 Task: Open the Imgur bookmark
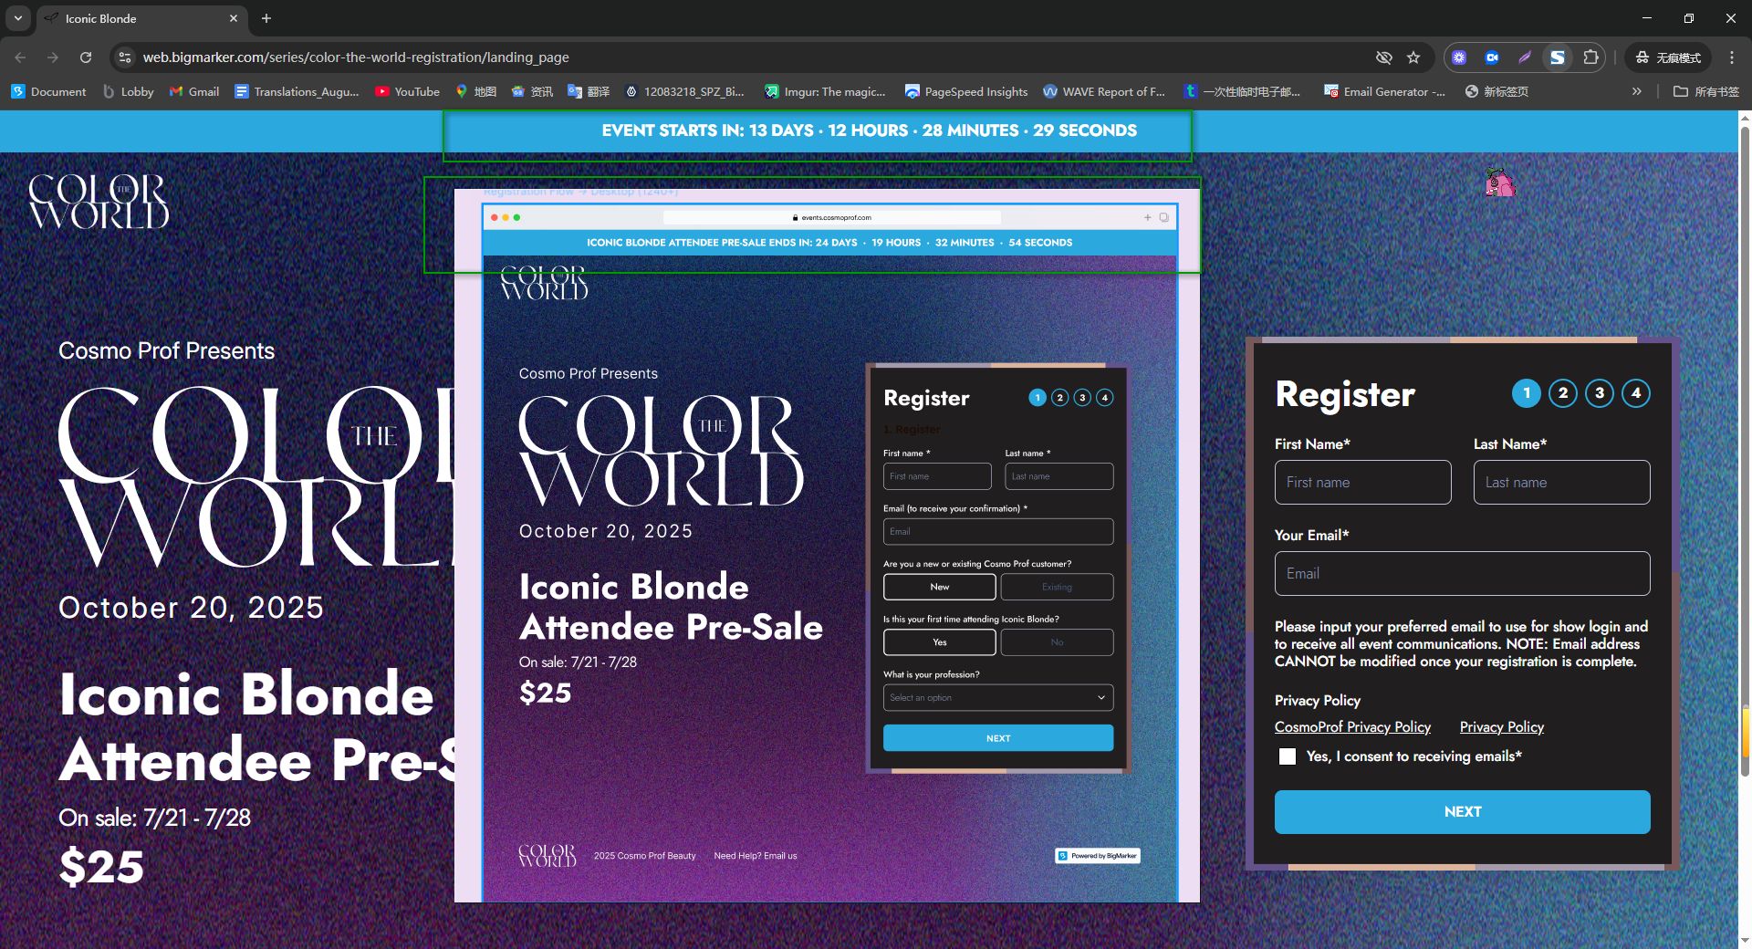(x=825, y=91)
